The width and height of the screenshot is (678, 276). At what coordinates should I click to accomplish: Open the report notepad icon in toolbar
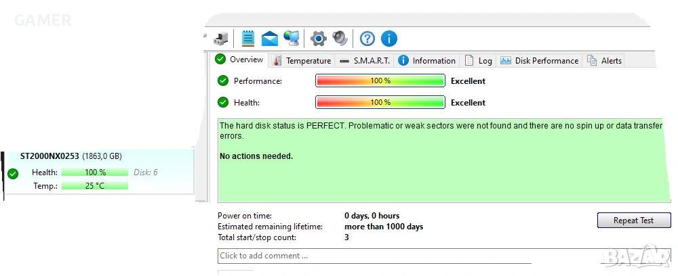248,39
